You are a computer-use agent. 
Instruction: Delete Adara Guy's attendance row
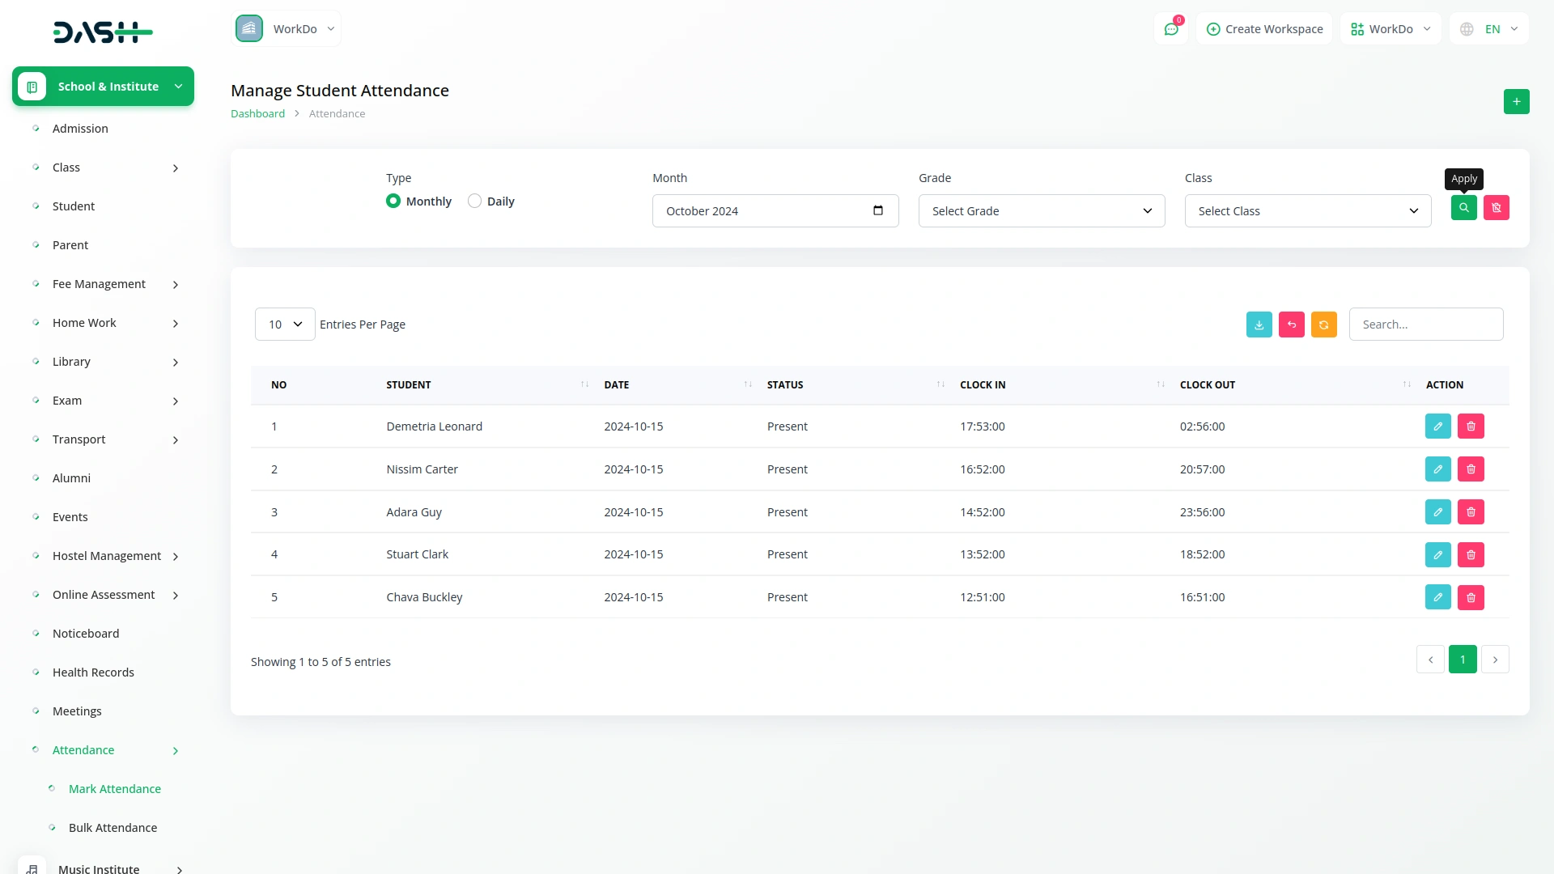pos(1471,512)
